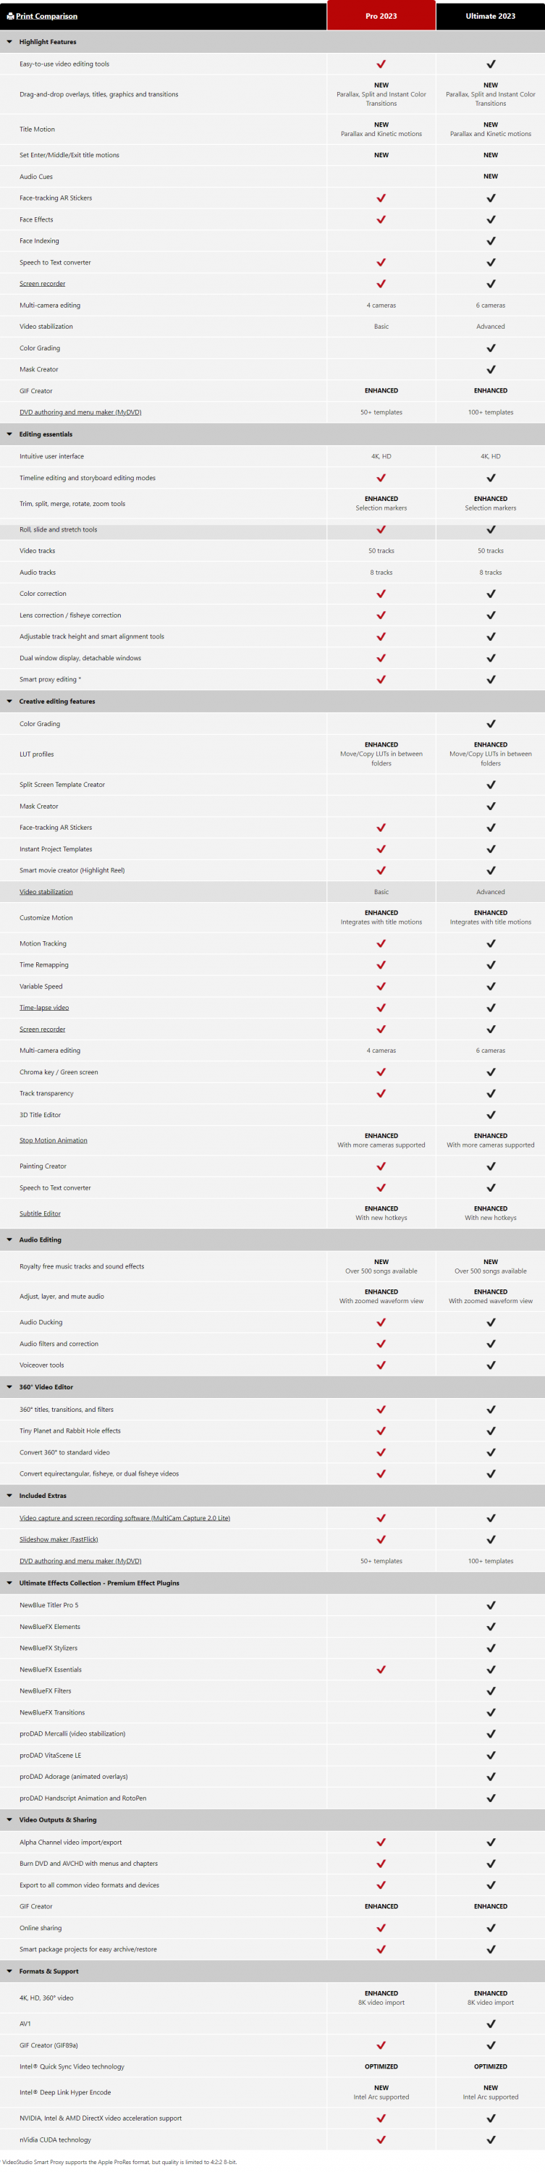Open the Slideshow maker (FastFlick) link
545x2172 pixels.
pos(58,1540)
